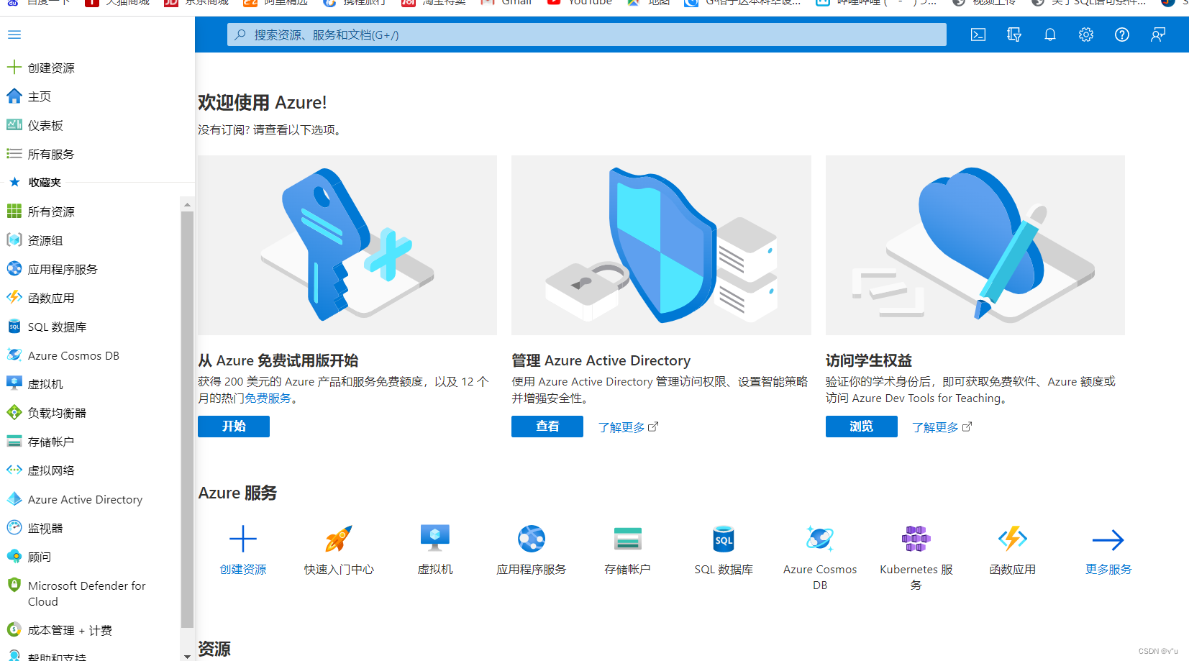This screenshot has width=1189, height=661.
Task: Click 监视器 gauge icon in sidebar
Action: 14,527
